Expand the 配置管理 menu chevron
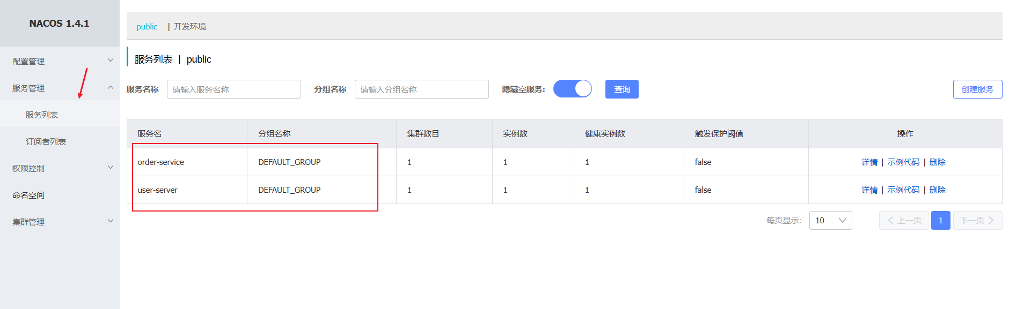 tap(111, 61)
